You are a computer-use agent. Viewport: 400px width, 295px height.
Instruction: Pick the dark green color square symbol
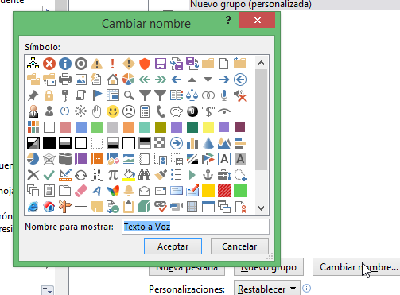click(x=192, y=127)
